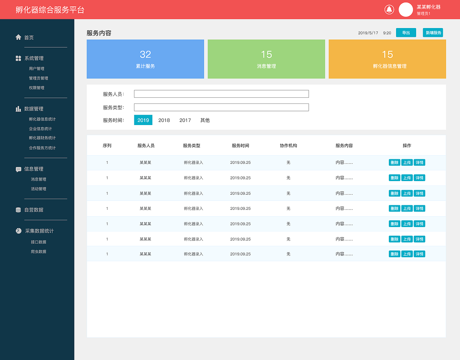Click the 系统管理 grid icon

click(18, 58)
